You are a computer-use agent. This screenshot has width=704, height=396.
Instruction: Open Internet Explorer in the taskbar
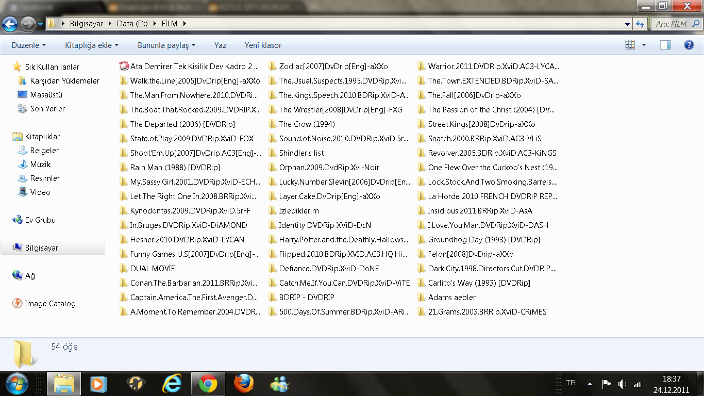tap(172, 384)
